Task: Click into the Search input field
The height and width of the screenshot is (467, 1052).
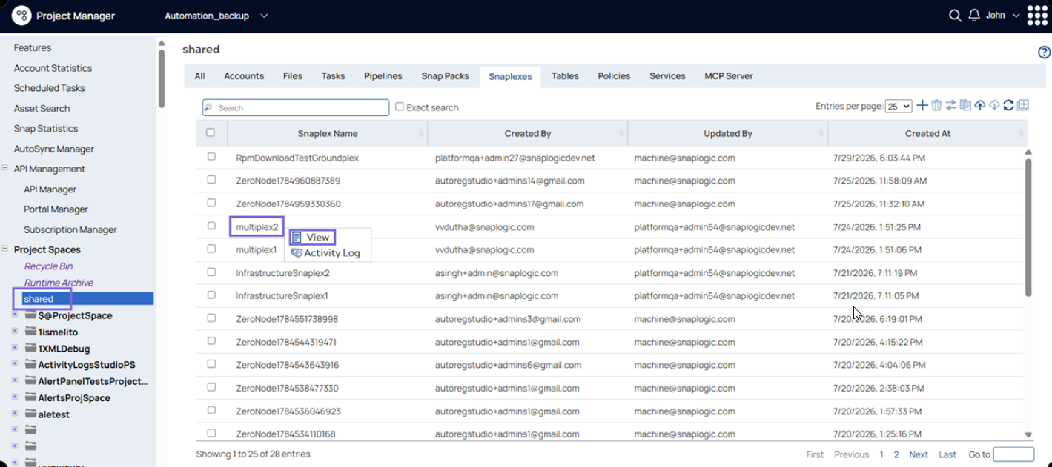Action: [296, 107]
